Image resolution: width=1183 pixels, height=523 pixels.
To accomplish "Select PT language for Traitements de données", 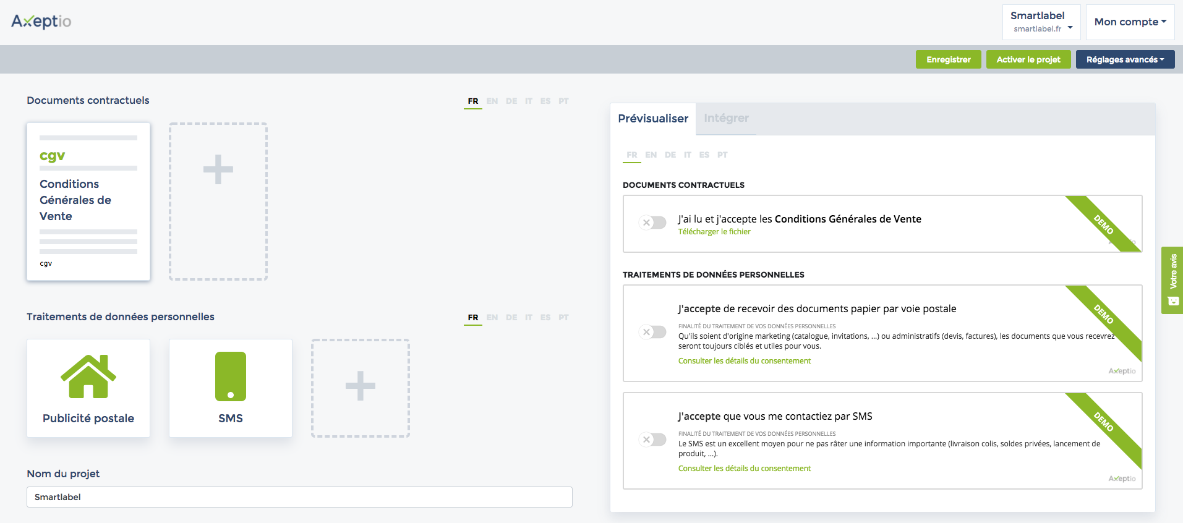I will pyautogui.click(x=563, y=318).
